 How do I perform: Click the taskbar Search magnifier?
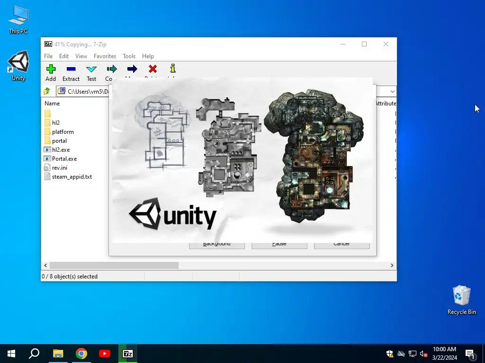click(34, 354)
